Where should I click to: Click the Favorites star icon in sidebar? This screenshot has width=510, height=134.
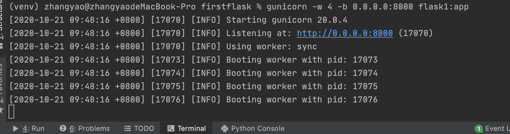click(x=1, y=110)
